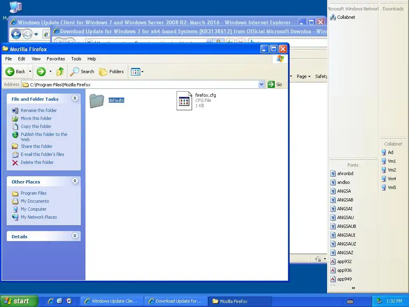The width and height of the screenshot is (409, 307).
Task: Open the Forward history dropdown arrow
Action: tap(50, 72)
